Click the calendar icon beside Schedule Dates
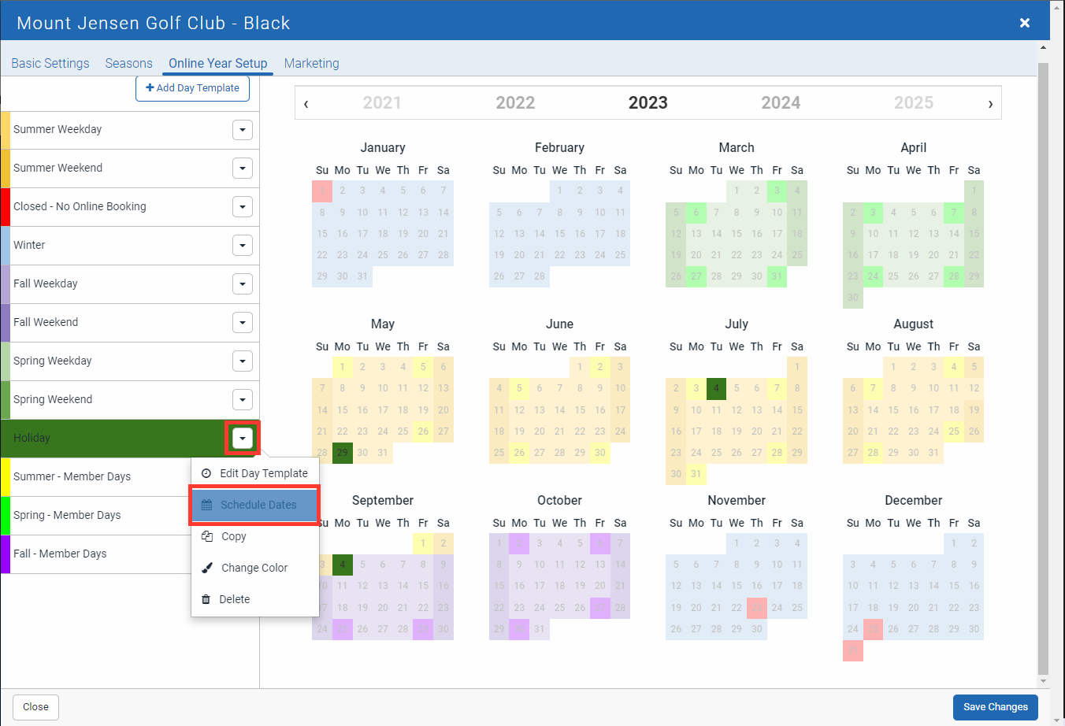Image resolution: width=1065 pixels, height=726 pixels. click(206, 505)
